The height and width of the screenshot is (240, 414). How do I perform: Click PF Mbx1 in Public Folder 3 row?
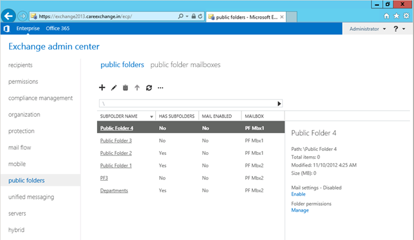coord(254,141)
